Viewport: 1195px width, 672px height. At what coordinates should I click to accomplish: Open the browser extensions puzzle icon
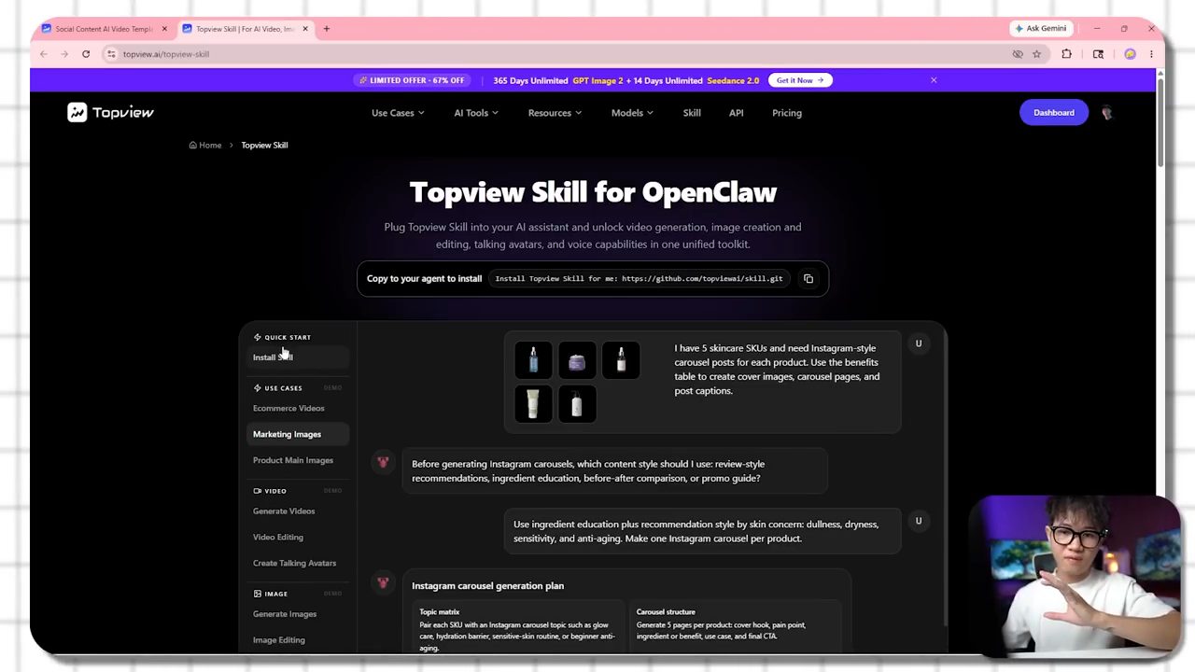click(1066, 54)
